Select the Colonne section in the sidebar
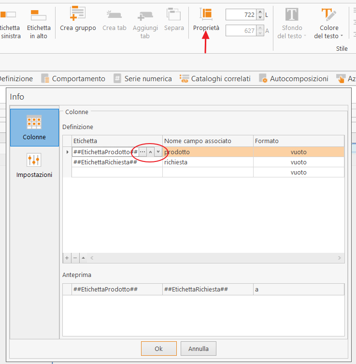The height and width of the screenshot is (364, 356). [34, 128]
